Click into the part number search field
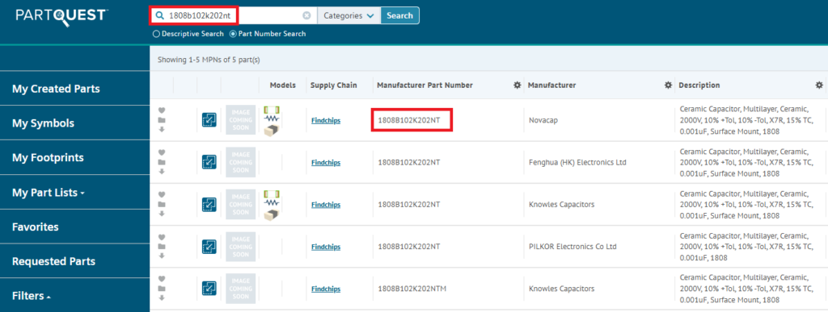The height and width of the screenshot is (312, 828). [234, 16]
